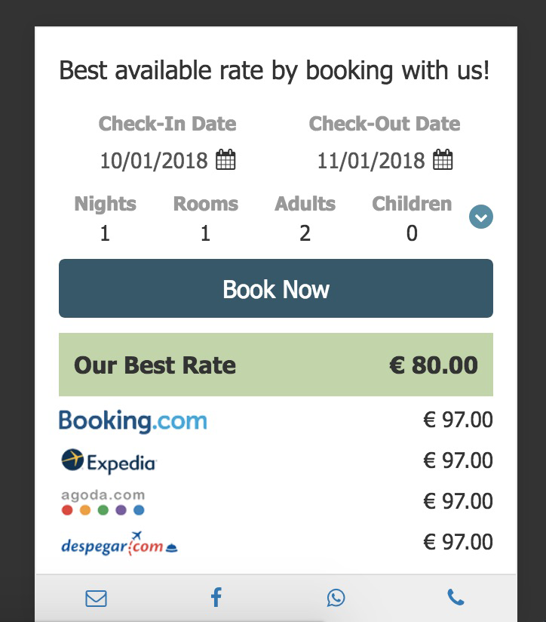Change the Rooms value
The width and height of the screenshot is (546, 622).
(205, 233)
